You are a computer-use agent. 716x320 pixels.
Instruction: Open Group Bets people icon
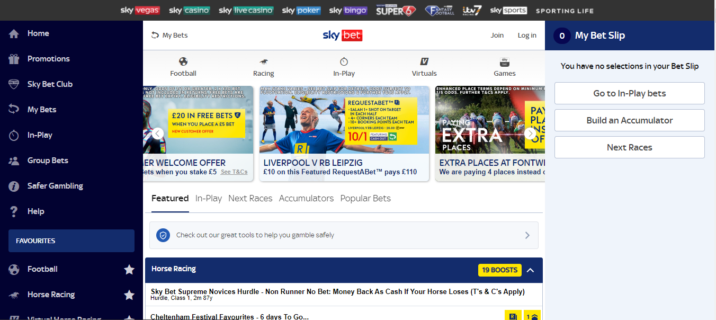pyautogui.click(x=14, y=161)
